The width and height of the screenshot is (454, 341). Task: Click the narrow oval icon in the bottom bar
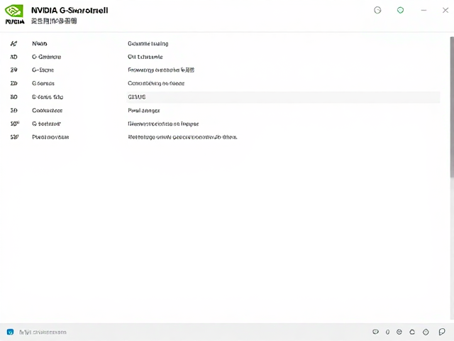pos(387,332)
